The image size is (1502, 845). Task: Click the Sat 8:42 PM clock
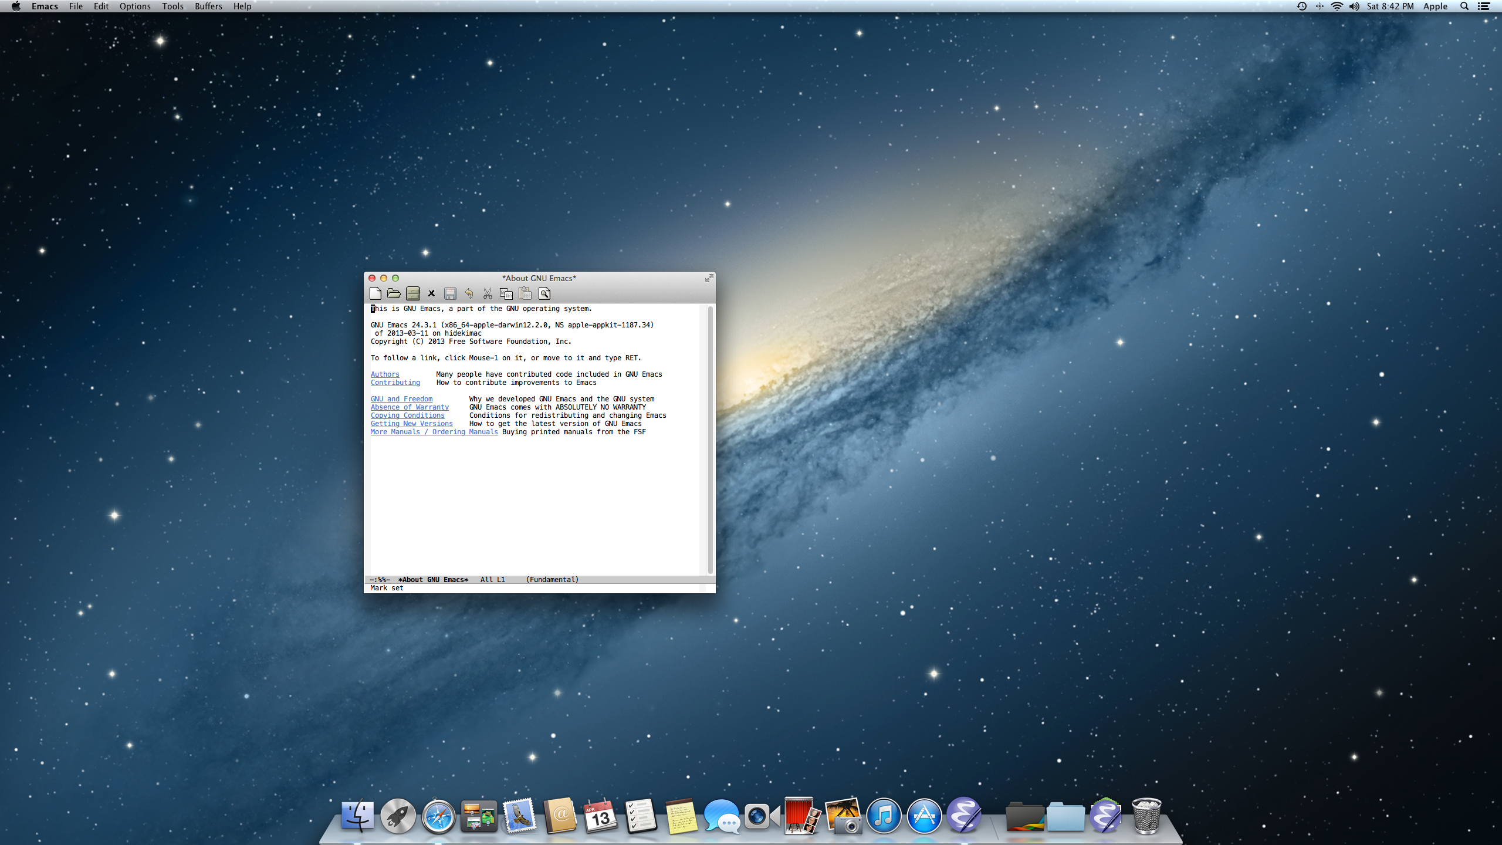coord(1390,6)
